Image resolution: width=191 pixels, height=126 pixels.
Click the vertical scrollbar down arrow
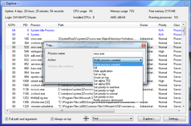point(183,106)
